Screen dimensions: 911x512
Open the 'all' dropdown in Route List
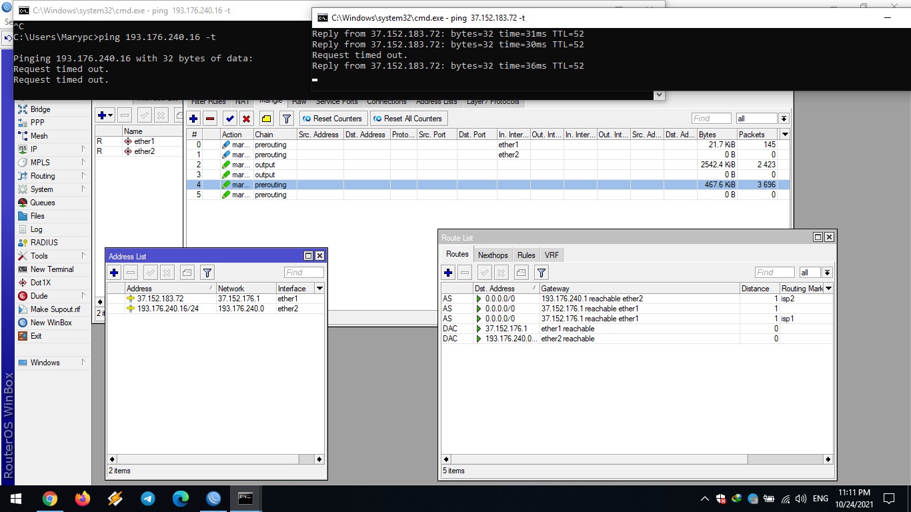(827, 273)
